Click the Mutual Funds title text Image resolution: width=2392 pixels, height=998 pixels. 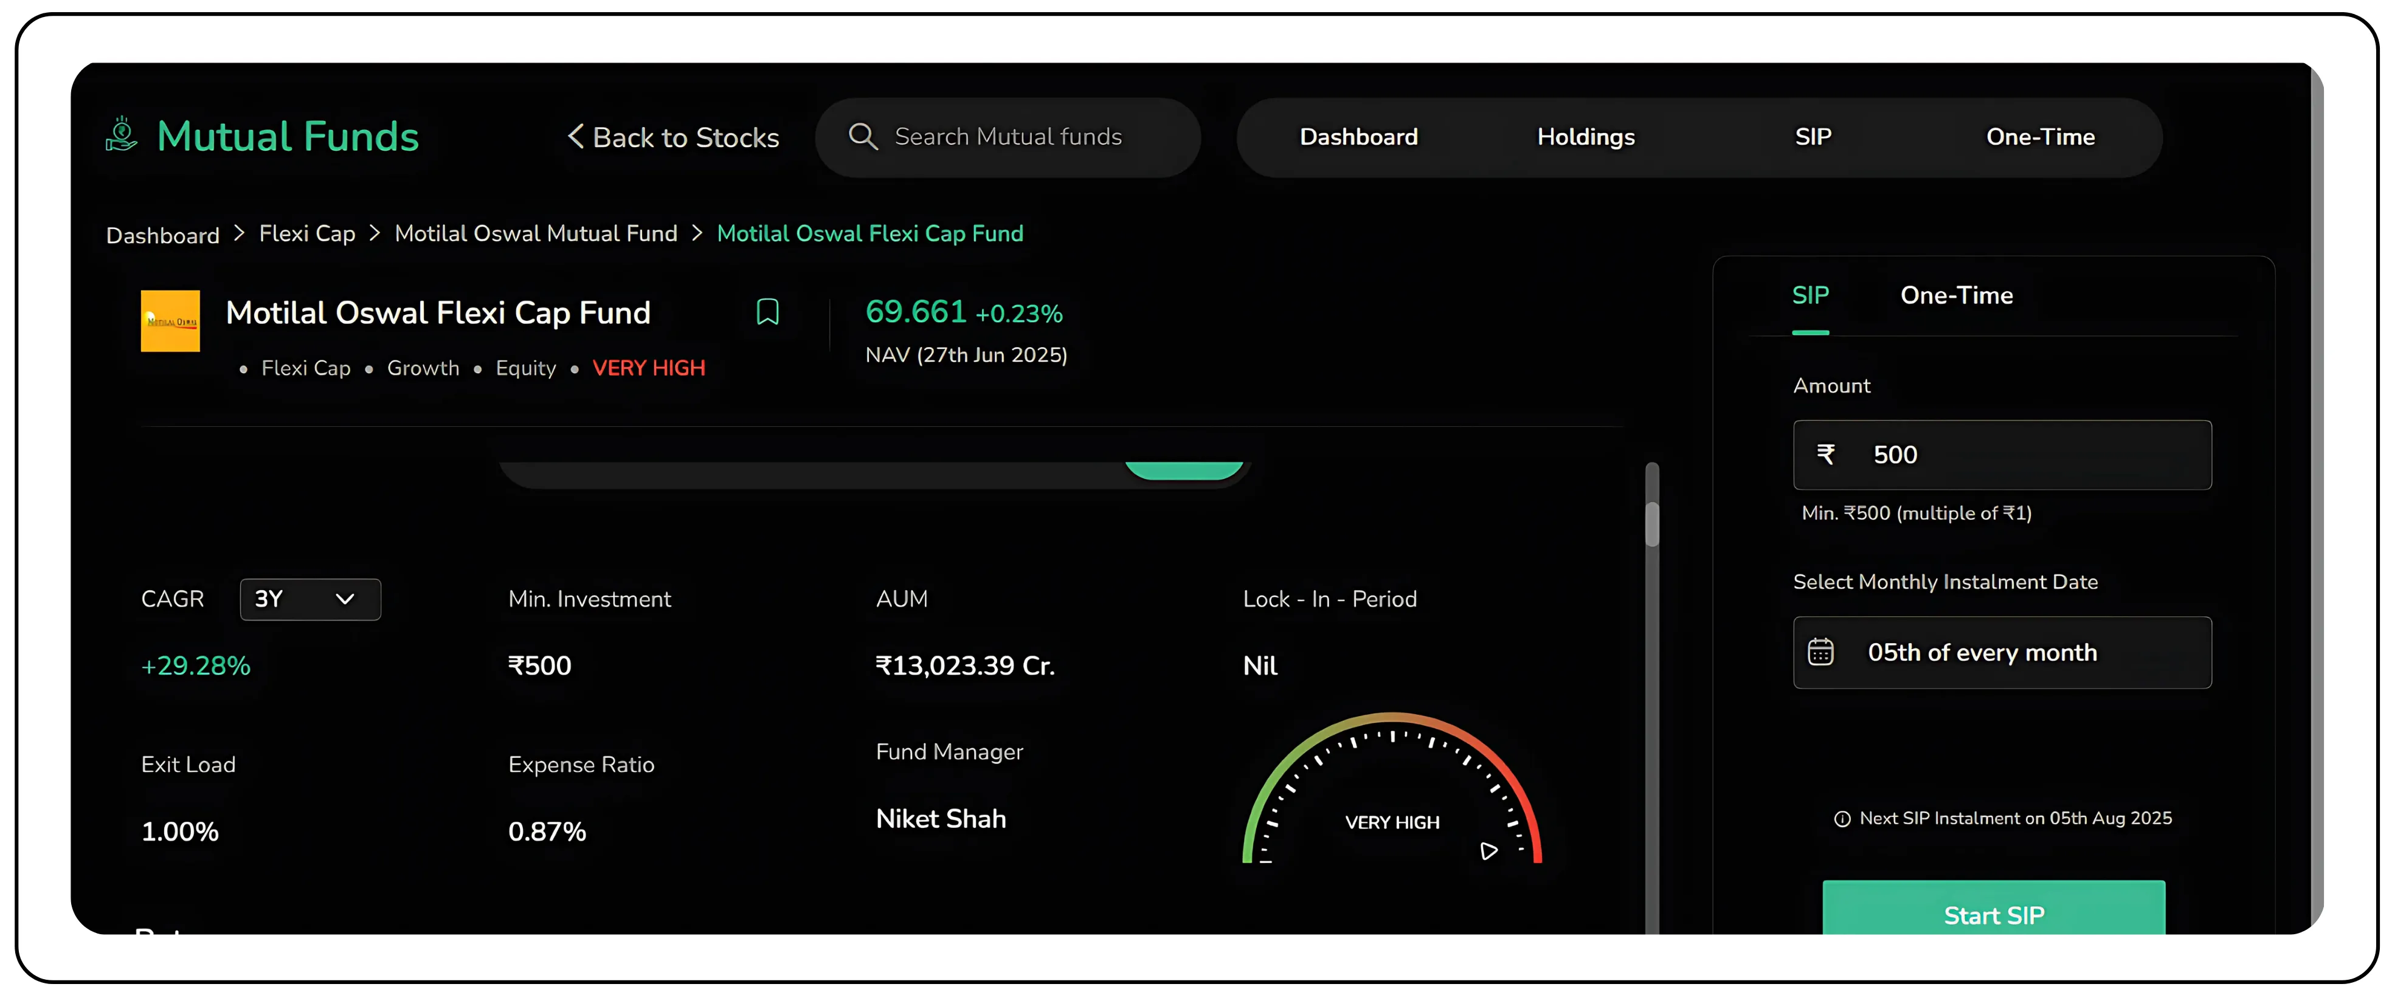point(288,137)
